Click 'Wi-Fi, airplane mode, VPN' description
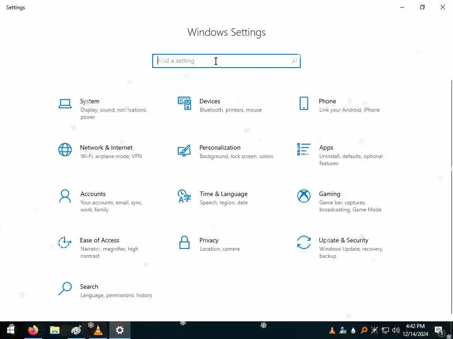The height and width of the screenshot is (339, 453). coord(111,156)
